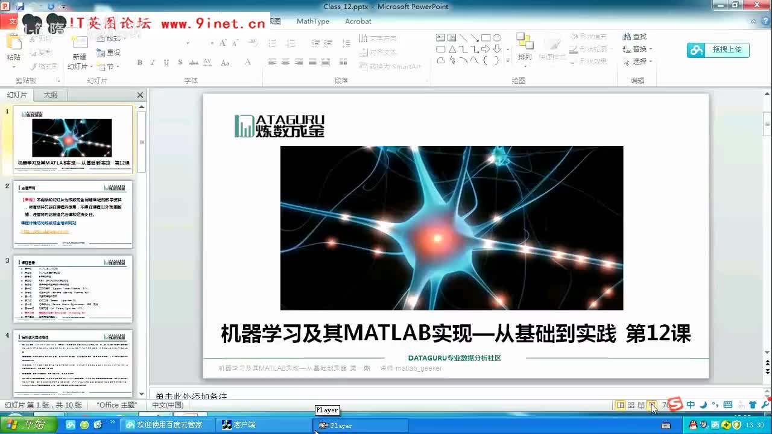Decrease font size with smaller A icon
This screenshot has height=434, width=772.
234,43
